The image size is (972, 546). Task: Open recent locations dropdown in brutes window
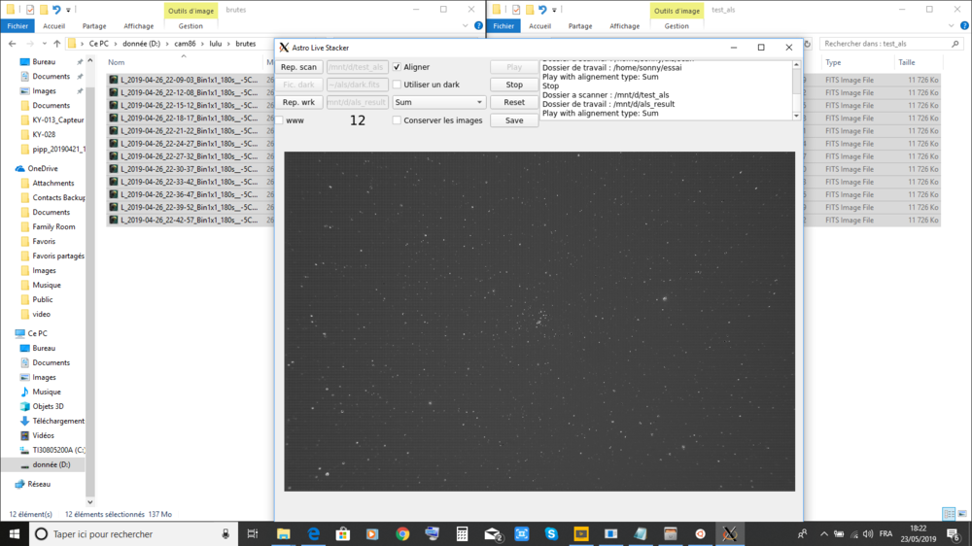(x=44, y=44)
